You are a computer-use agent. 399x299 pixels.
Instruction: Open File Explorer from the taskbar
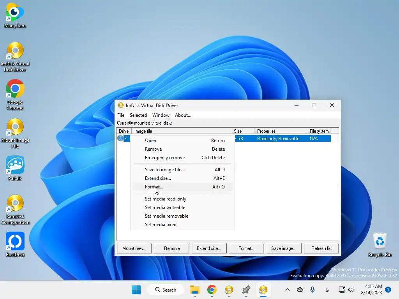195,290
